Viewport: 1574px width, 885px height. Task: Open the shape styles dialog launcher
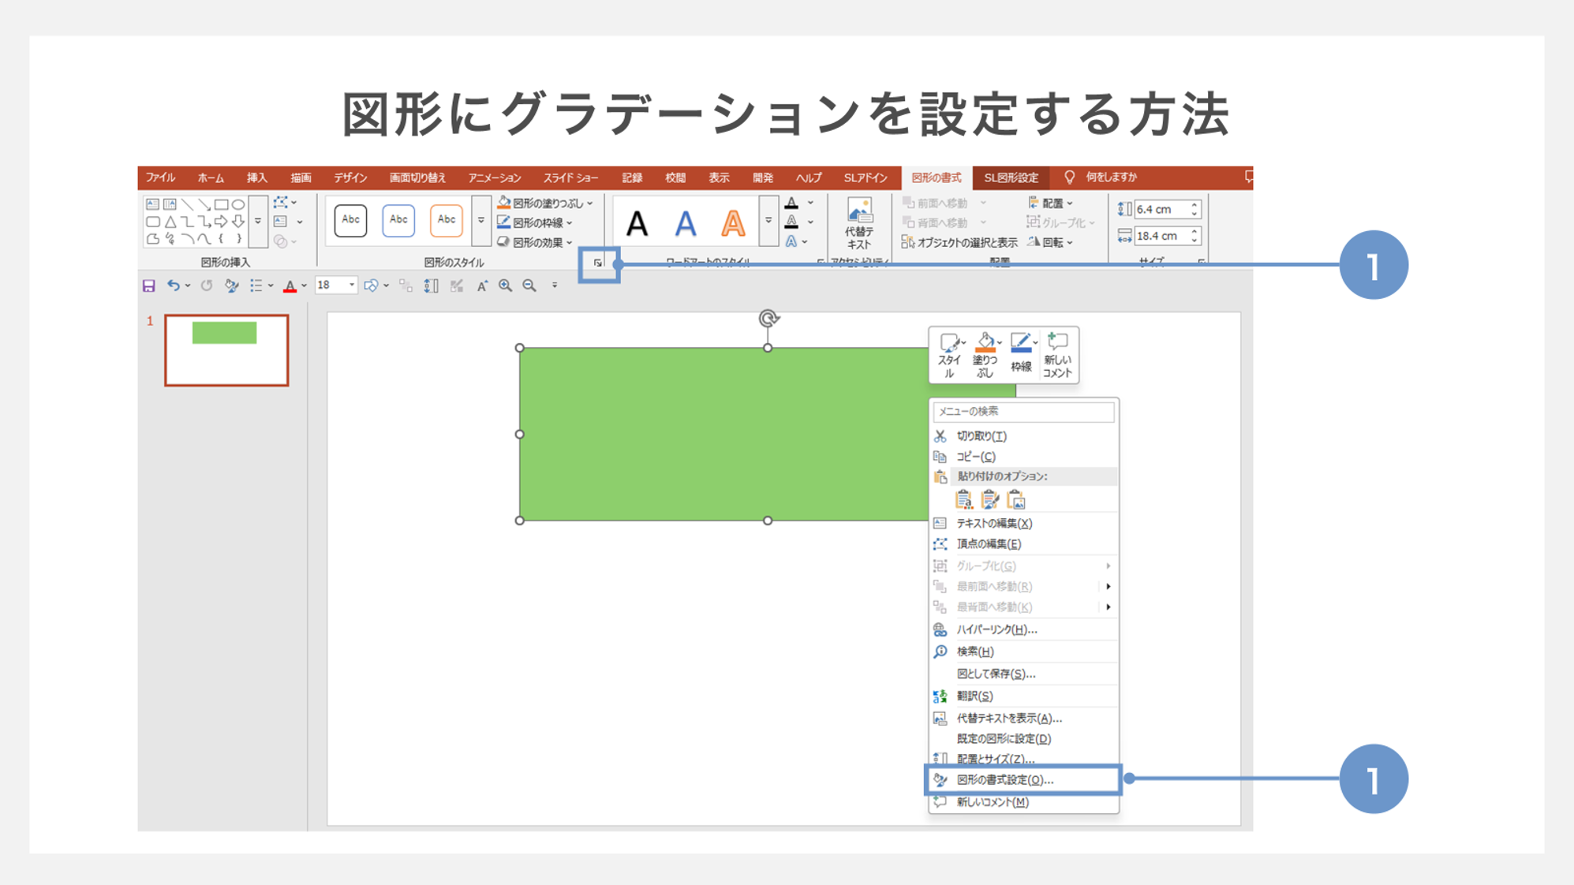tap(598, 263)
